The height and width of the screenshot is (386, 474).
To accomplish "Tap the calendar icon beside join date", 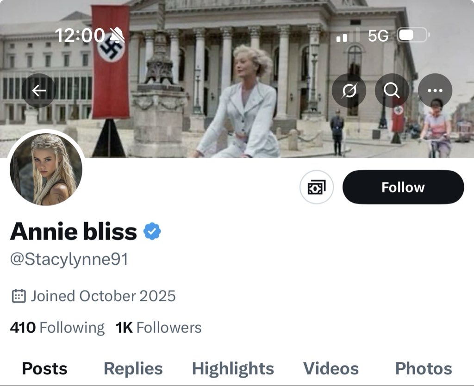I will tap(19, 296).
